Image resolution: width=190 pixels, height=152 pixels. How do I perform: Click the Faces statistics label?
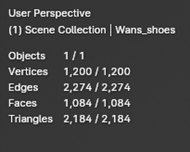tap(23, 103)
